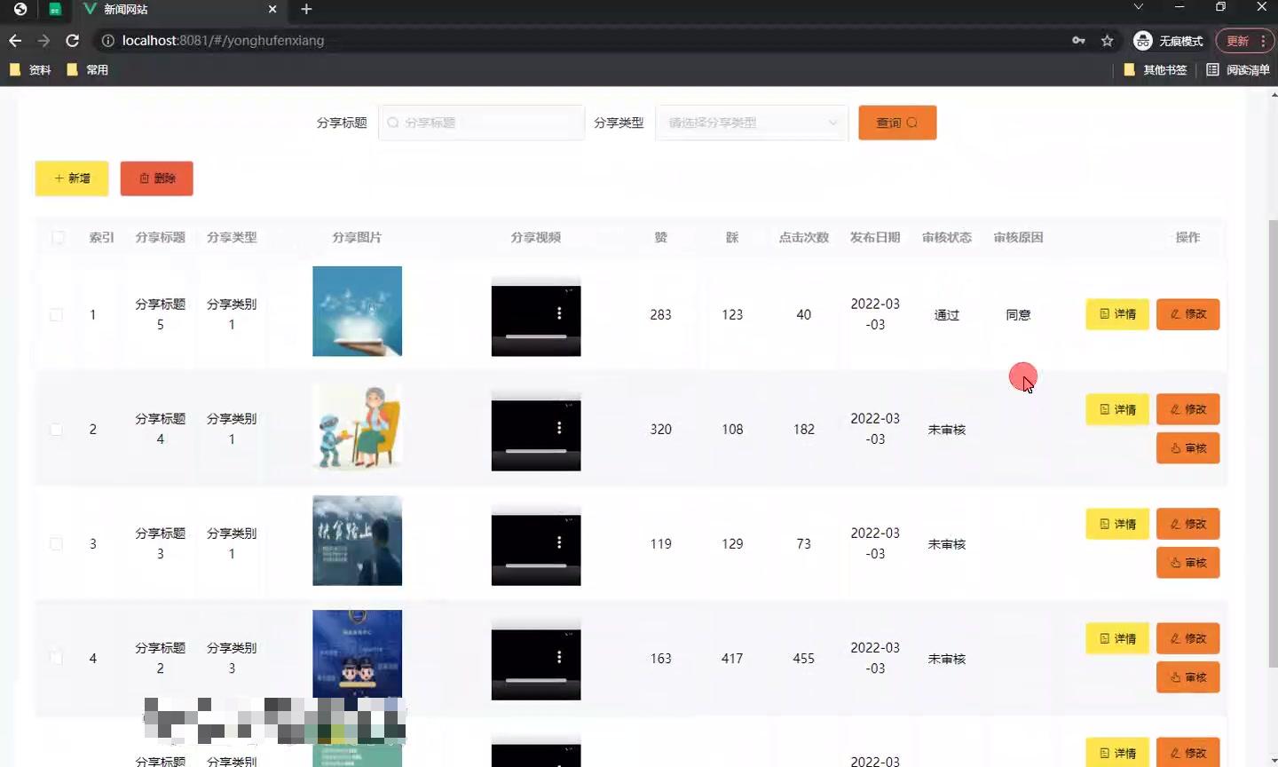Seek the row 1 video progress bar

click(x=536, y=336)
